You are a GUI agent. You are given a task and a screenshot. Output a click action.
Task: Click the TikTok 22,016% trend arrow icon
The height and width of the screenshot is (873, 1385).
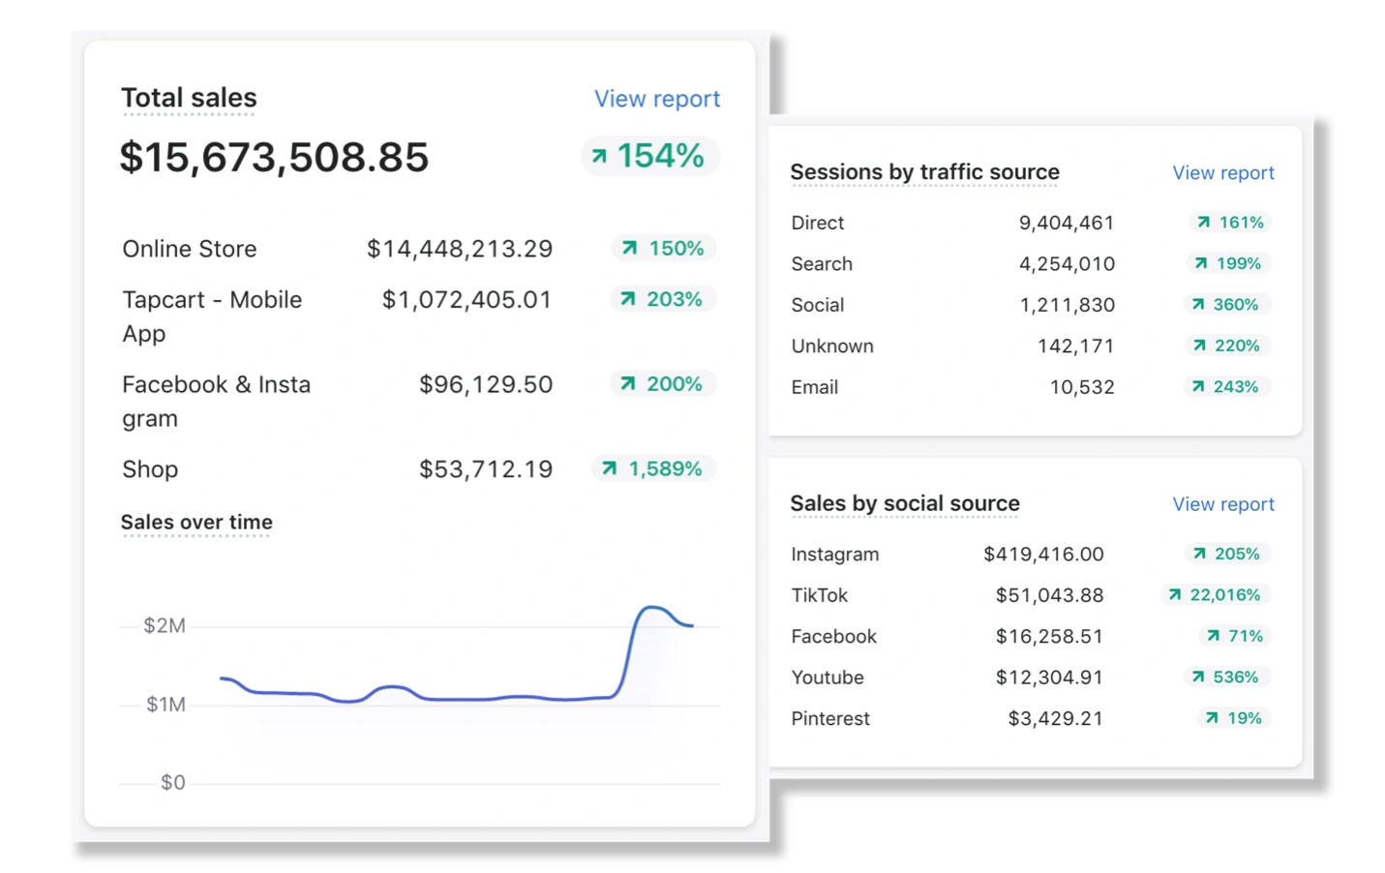click(1174, 595)
